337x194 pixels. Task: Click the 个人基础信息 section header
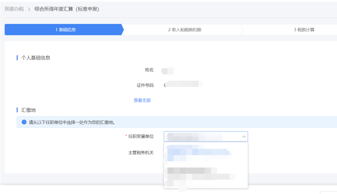click(36, 57)
